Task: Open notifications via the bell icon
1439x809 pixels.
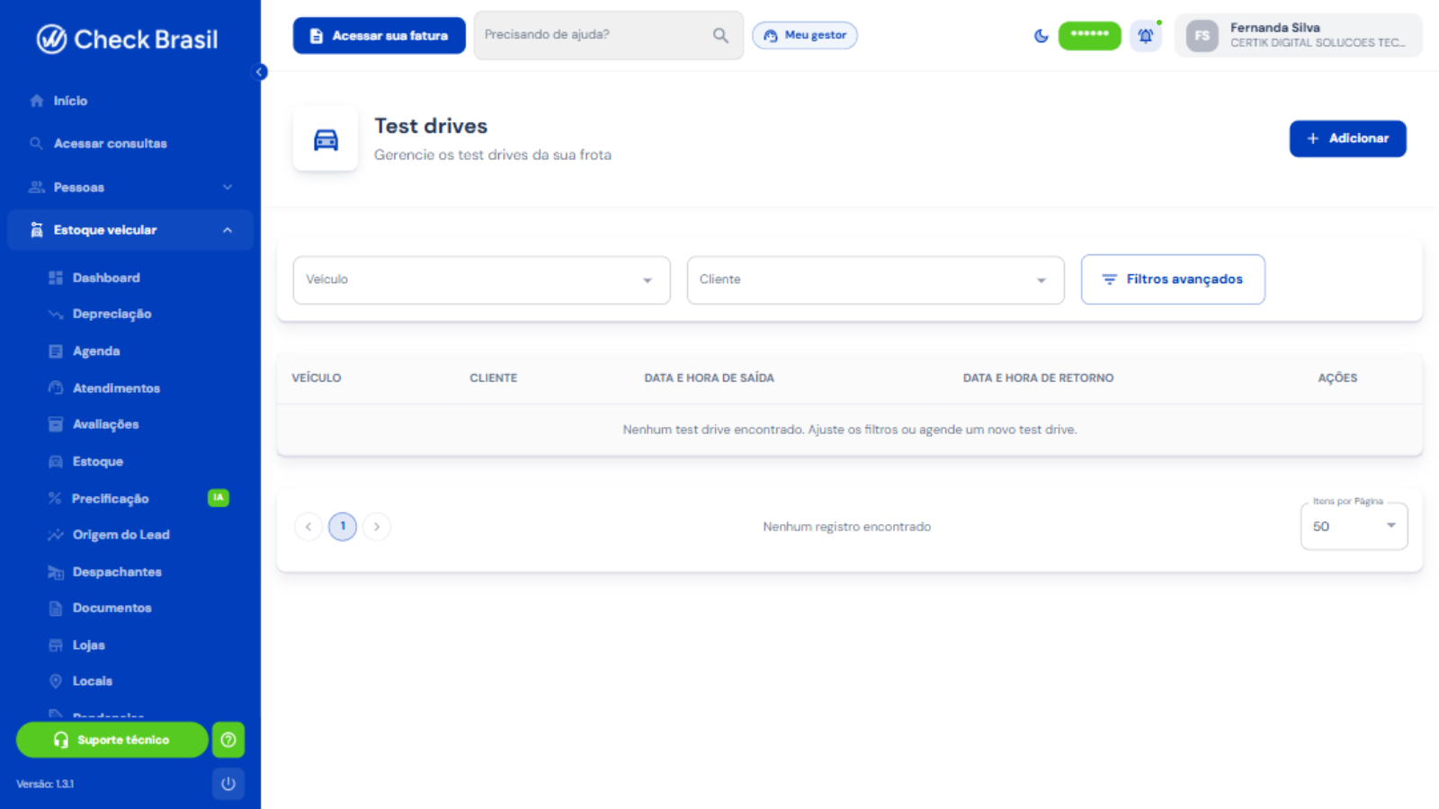Action: pos(1145,36)
